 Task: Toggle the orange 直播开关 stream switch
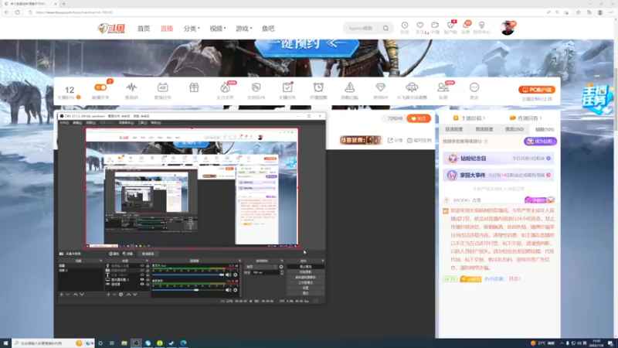[100, 87]
